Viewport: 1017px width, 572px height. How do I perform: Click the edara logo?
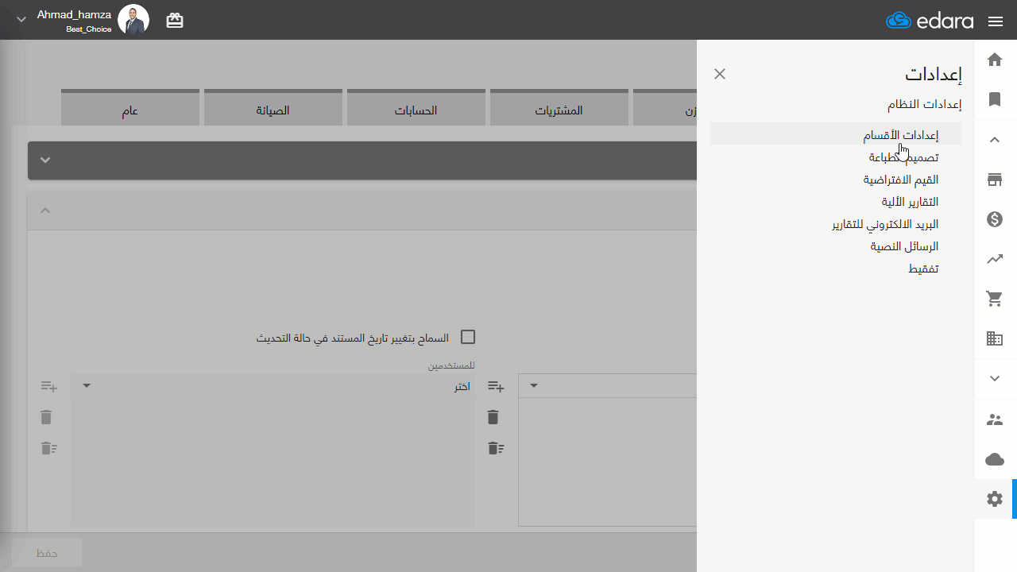[x=930, y=21]
